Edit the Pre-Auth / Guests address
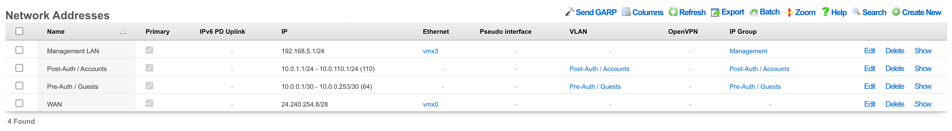This screenshot has height=131, width=952. 869,86
